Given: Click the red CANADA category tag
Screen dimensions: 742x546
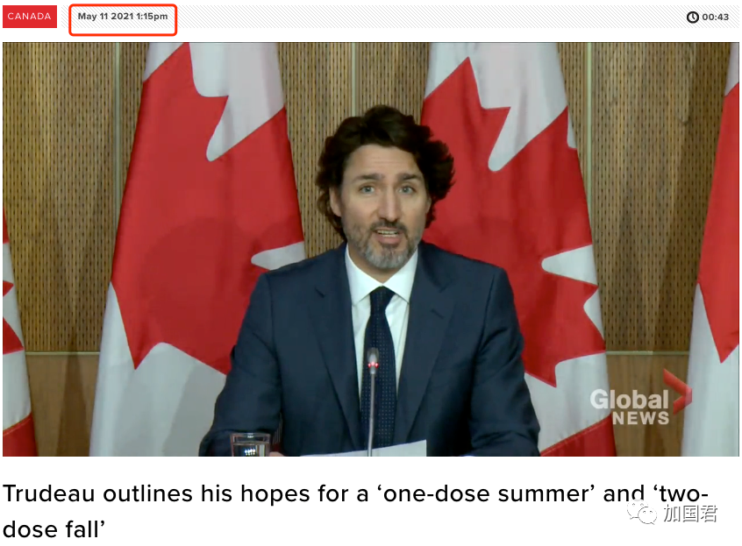Looking at the screenshot, I should tap(29, 17).
